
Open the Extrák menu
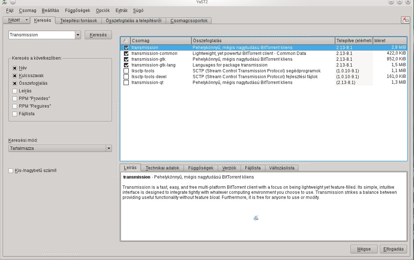tap(121, 11)
